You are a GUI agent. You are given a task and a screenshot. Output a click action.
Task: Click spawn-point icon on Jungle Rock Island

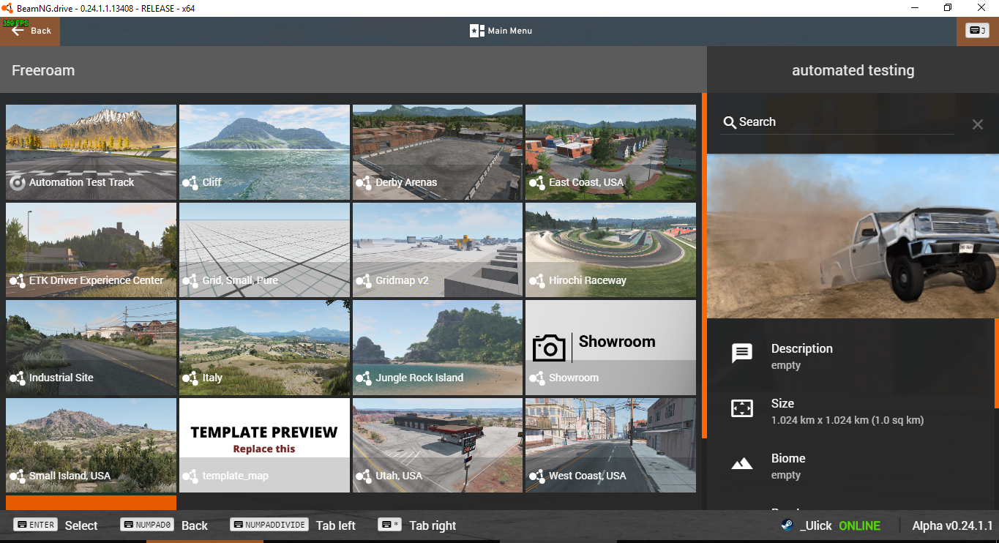(363, 378)
